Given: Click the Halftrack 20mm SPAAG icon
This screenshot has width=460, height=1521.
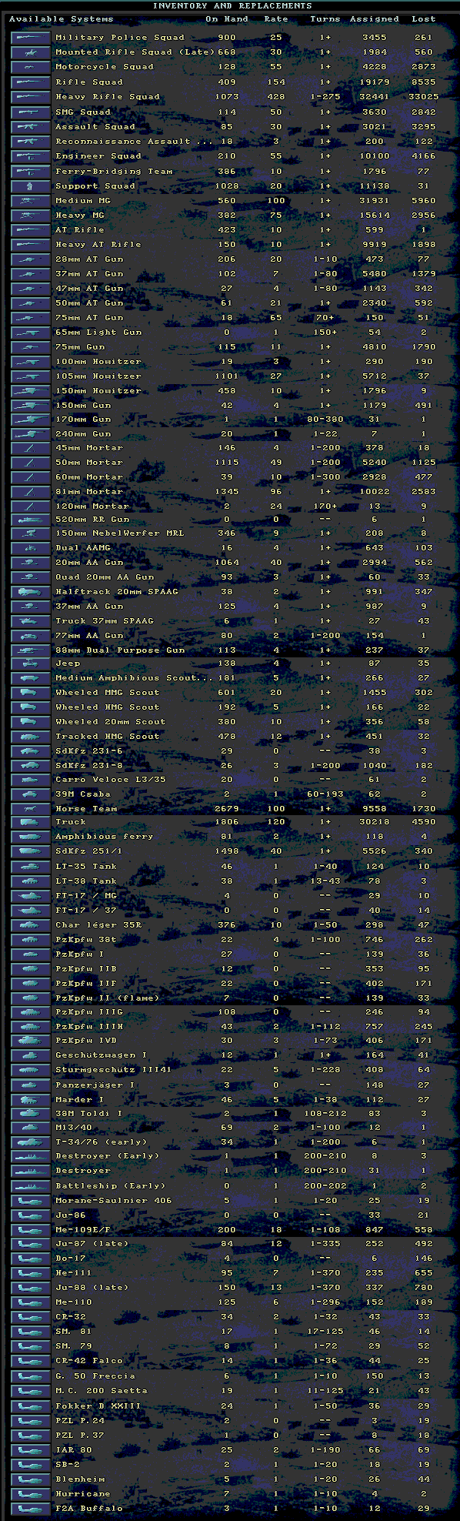Looking at the screenshot, I should pyautogui.click(x=31, y=591).
